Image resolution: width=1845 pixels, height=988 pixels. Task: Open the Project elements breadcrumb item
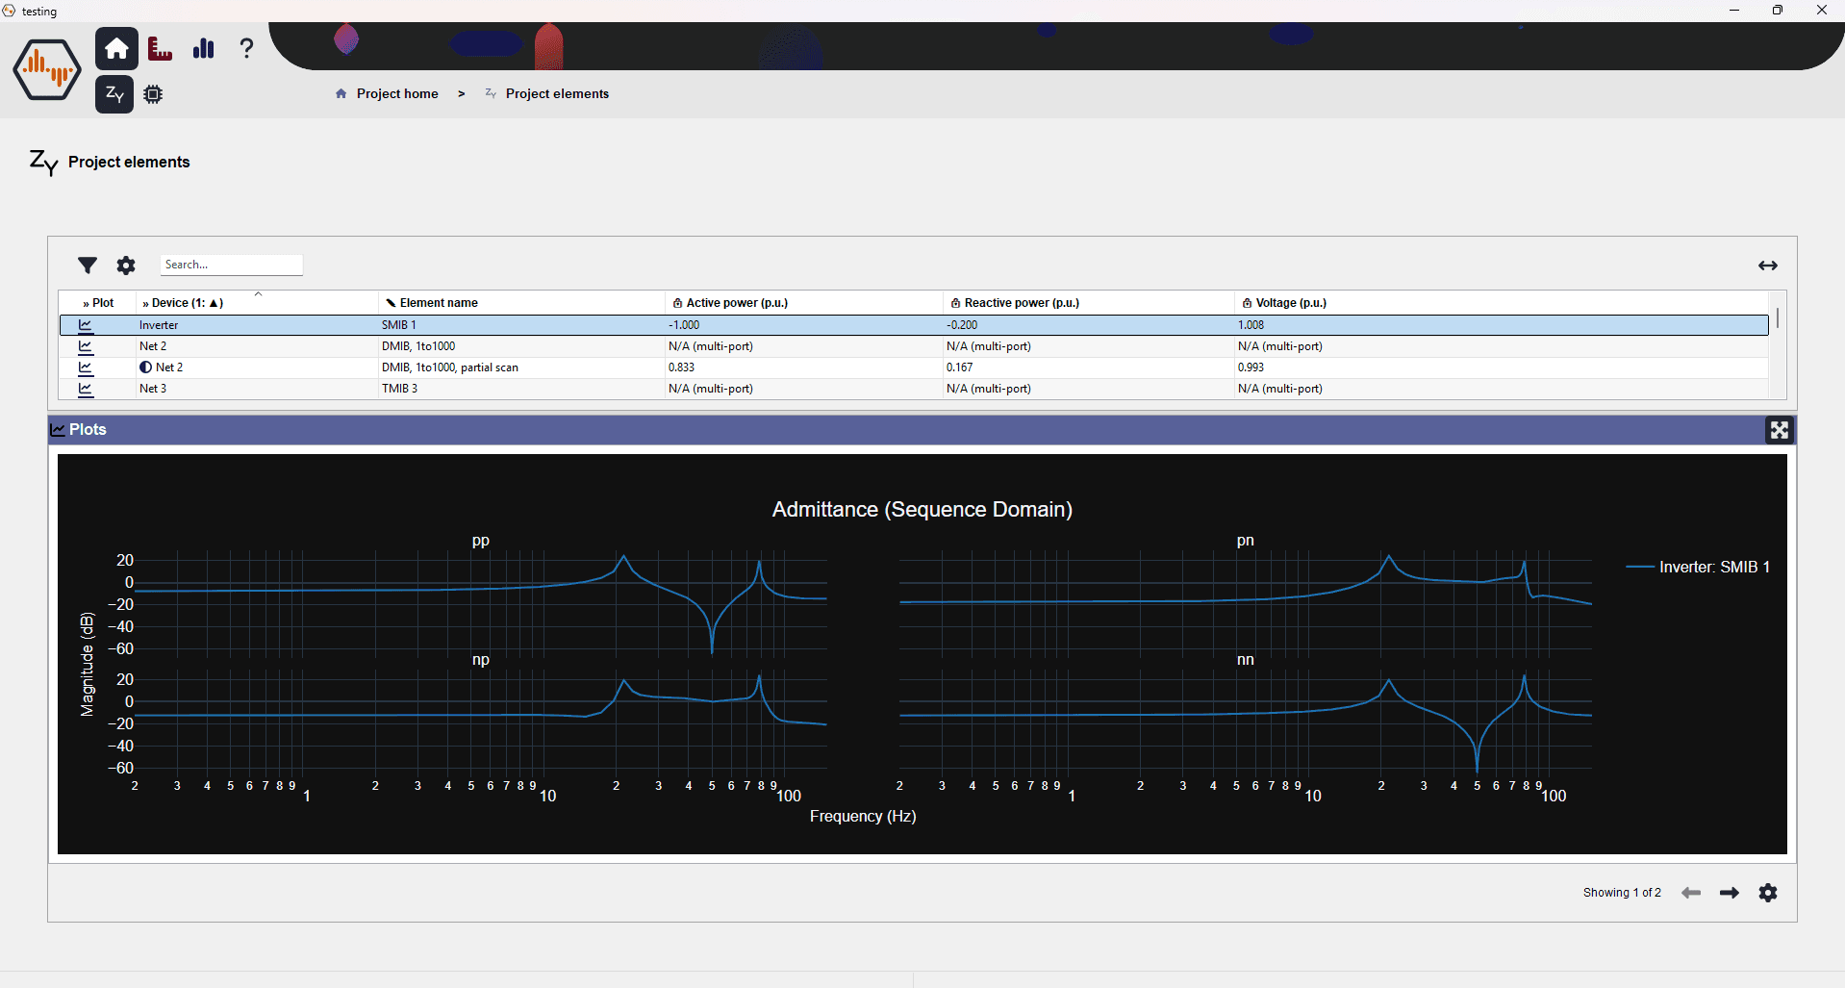pos(557,93)
